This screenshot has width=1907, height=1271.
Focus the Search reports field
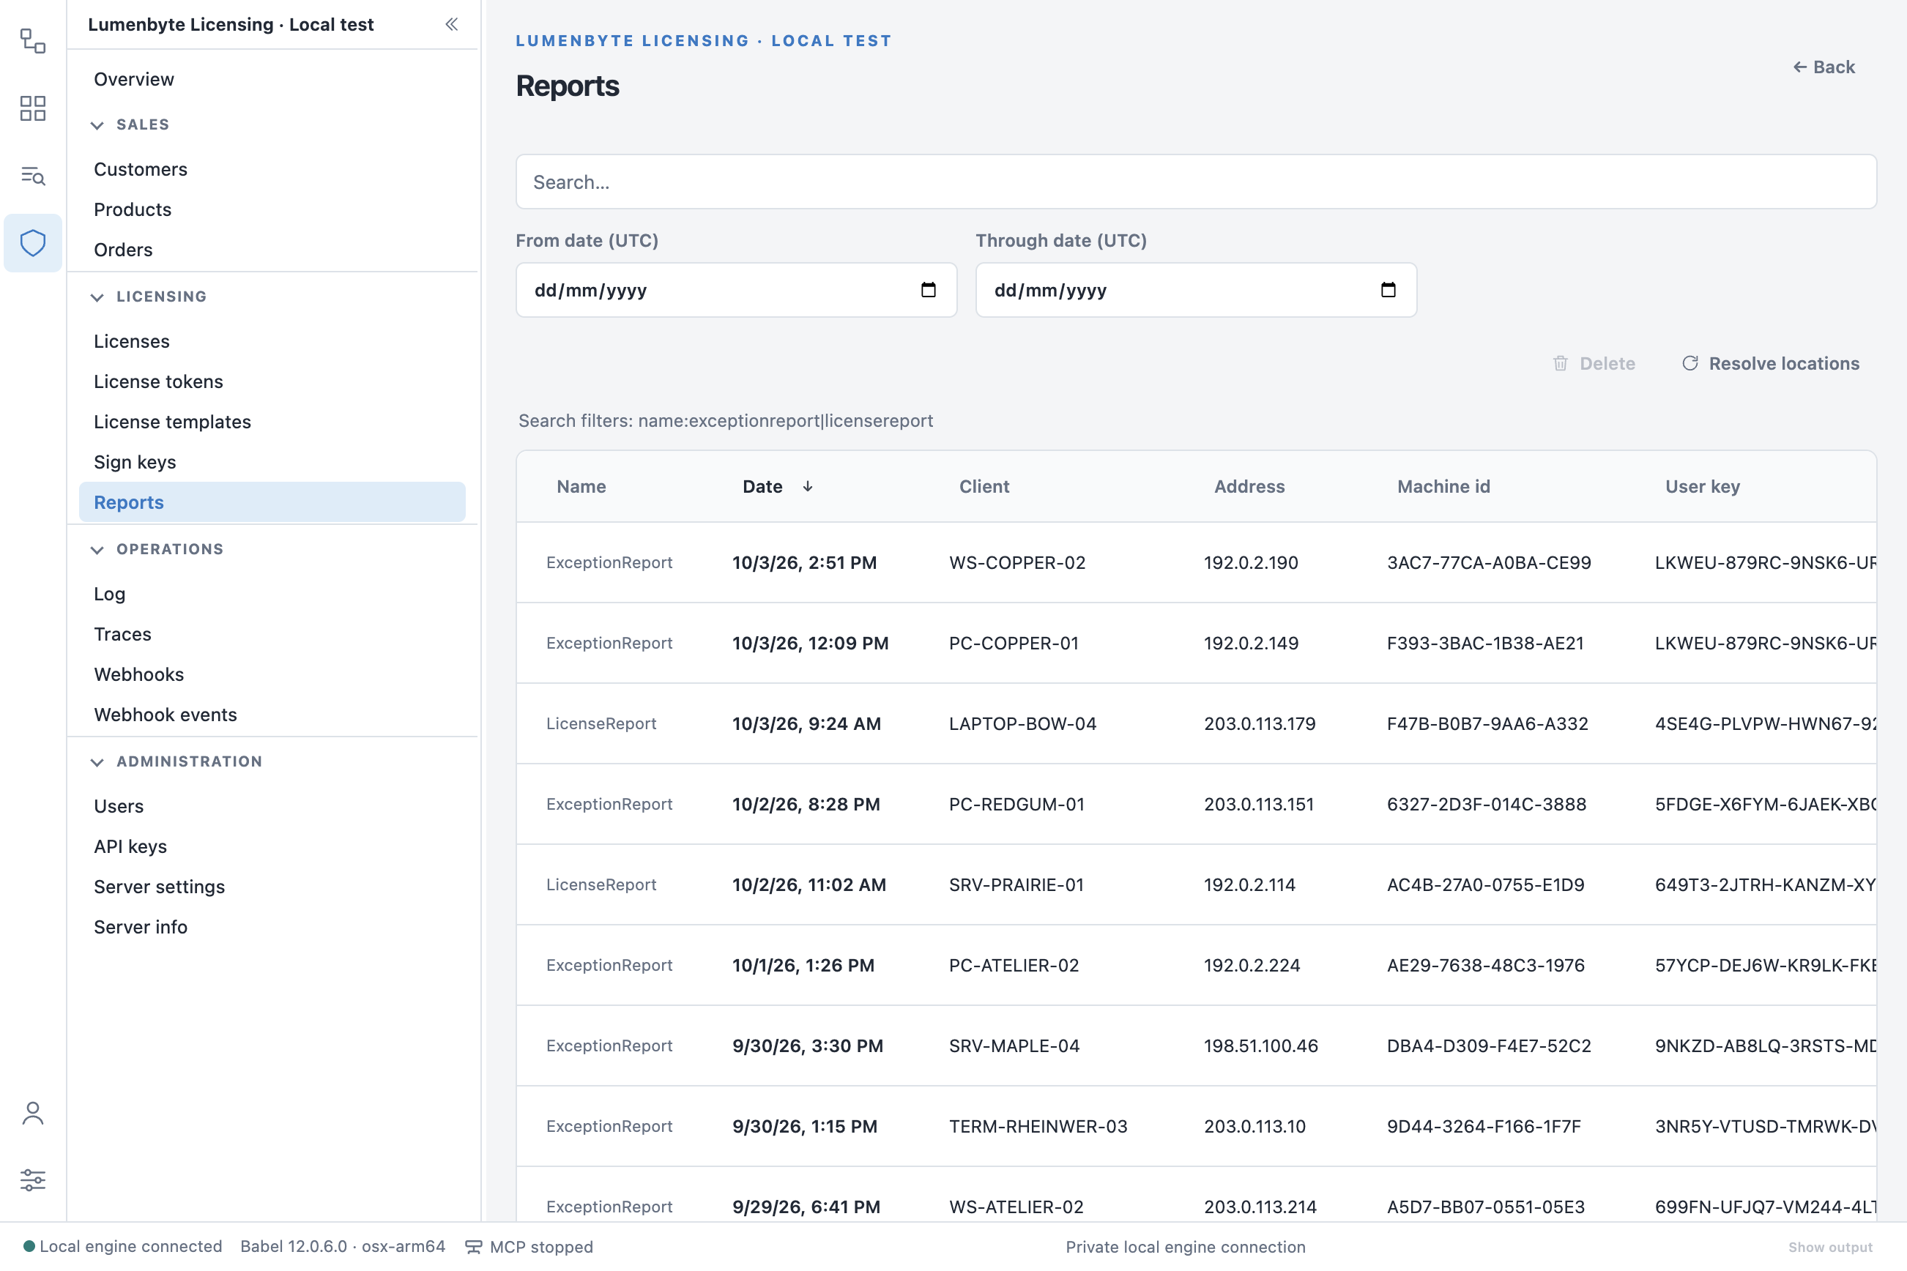coord(1196,182)
